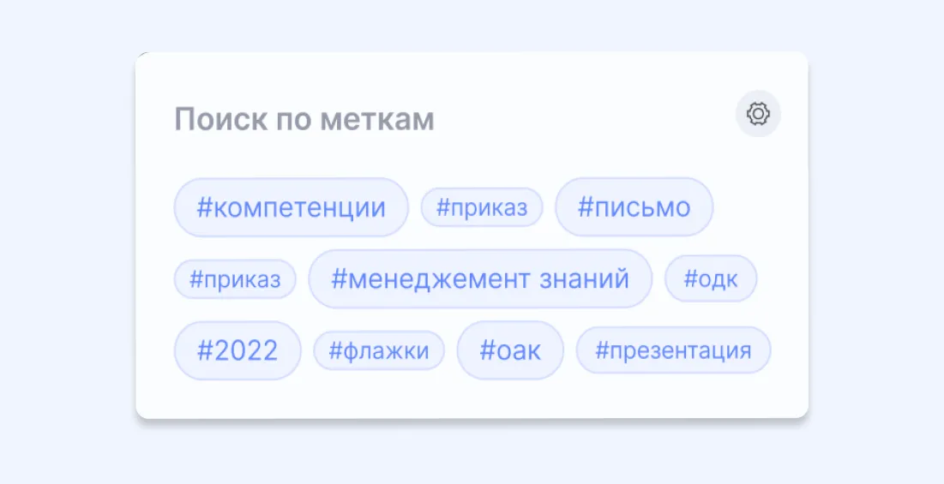This screenshot has height=484, width=944.
Task: Click #приказ tag before #менеджмент знаний
Action: click(235, 279)
